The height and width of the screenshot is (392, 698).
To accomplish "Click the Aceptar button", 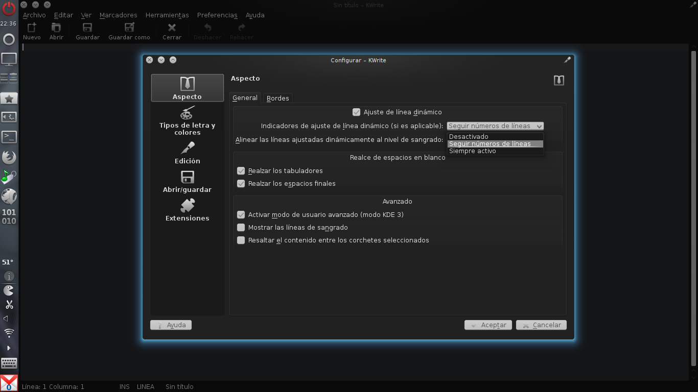I will pyautogui.click(x=488, y=325).
